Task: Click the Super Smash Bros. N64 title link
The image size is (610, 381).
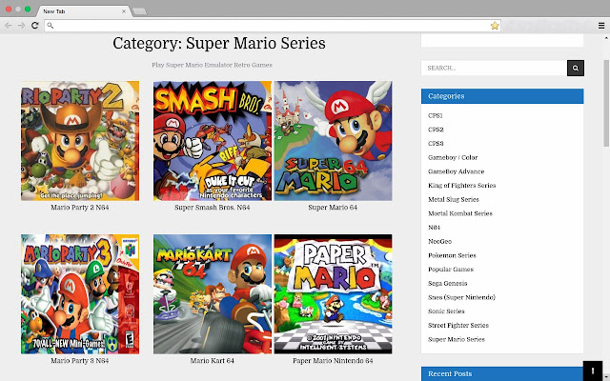Action: [212, 208]
